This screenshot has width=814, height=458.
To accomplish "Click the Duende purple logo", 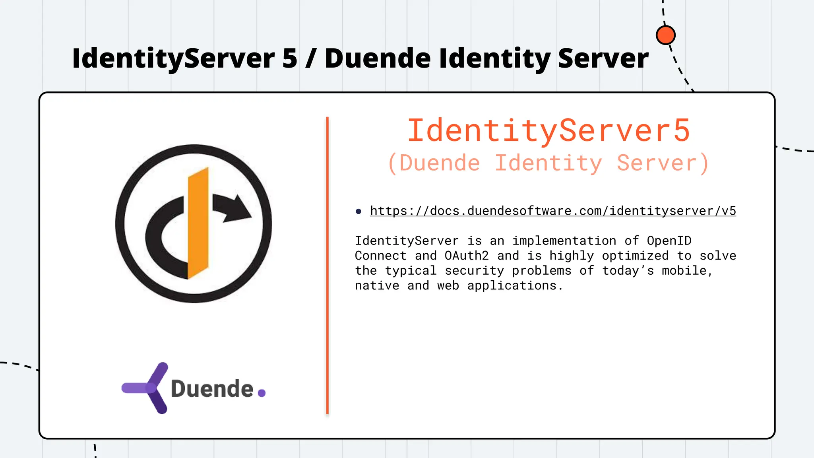I will 194,388.
